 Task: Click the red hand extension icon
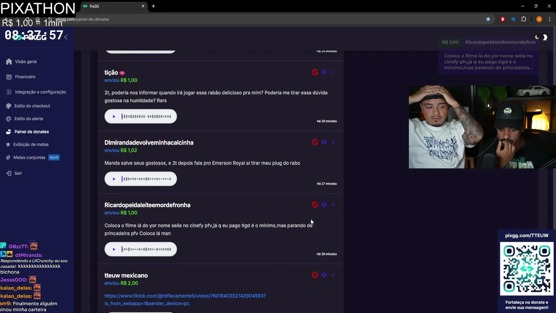(x=503, y=19)
